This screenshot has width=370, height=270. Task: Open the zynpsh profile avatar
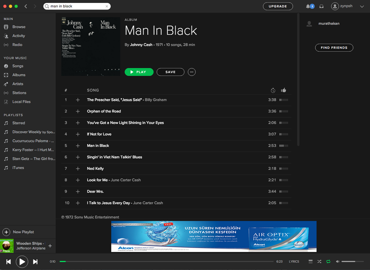tap(335, 6)
